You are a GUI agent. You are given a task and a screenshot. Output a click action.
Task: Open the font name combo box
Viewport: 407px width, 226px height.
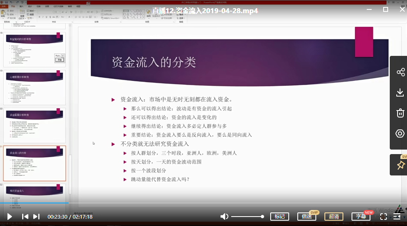(46, 12)
